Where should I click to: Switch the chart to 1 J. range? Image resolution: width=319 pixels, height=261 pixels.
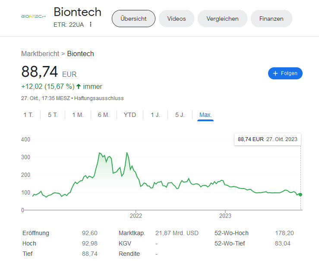click(155, 115)
